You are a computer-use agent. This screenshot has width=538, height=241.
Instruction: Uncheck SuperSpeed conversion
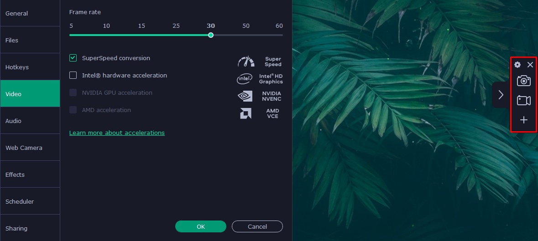click(73, 58)
